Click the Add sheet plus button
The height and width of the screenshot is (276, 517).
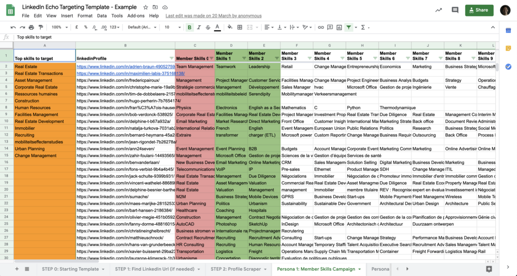(17, 269)
